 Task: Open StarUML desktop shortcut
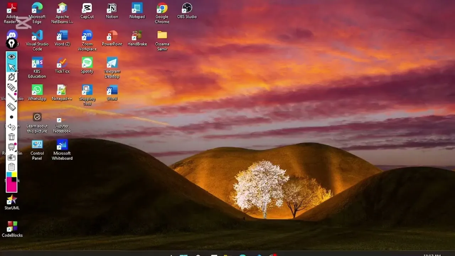click(x=12, y=202)
